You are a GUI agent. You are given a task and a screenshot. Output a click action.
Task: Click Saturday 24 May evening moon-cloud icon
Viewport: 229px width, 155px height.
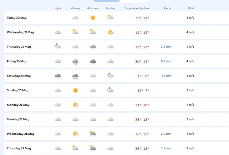pyautogui.click(x=110, y=75)
